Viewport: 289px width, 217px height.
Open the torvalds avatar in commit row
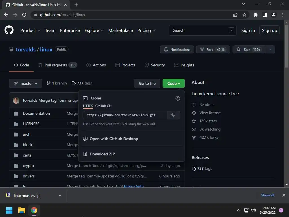pos(16,100)
